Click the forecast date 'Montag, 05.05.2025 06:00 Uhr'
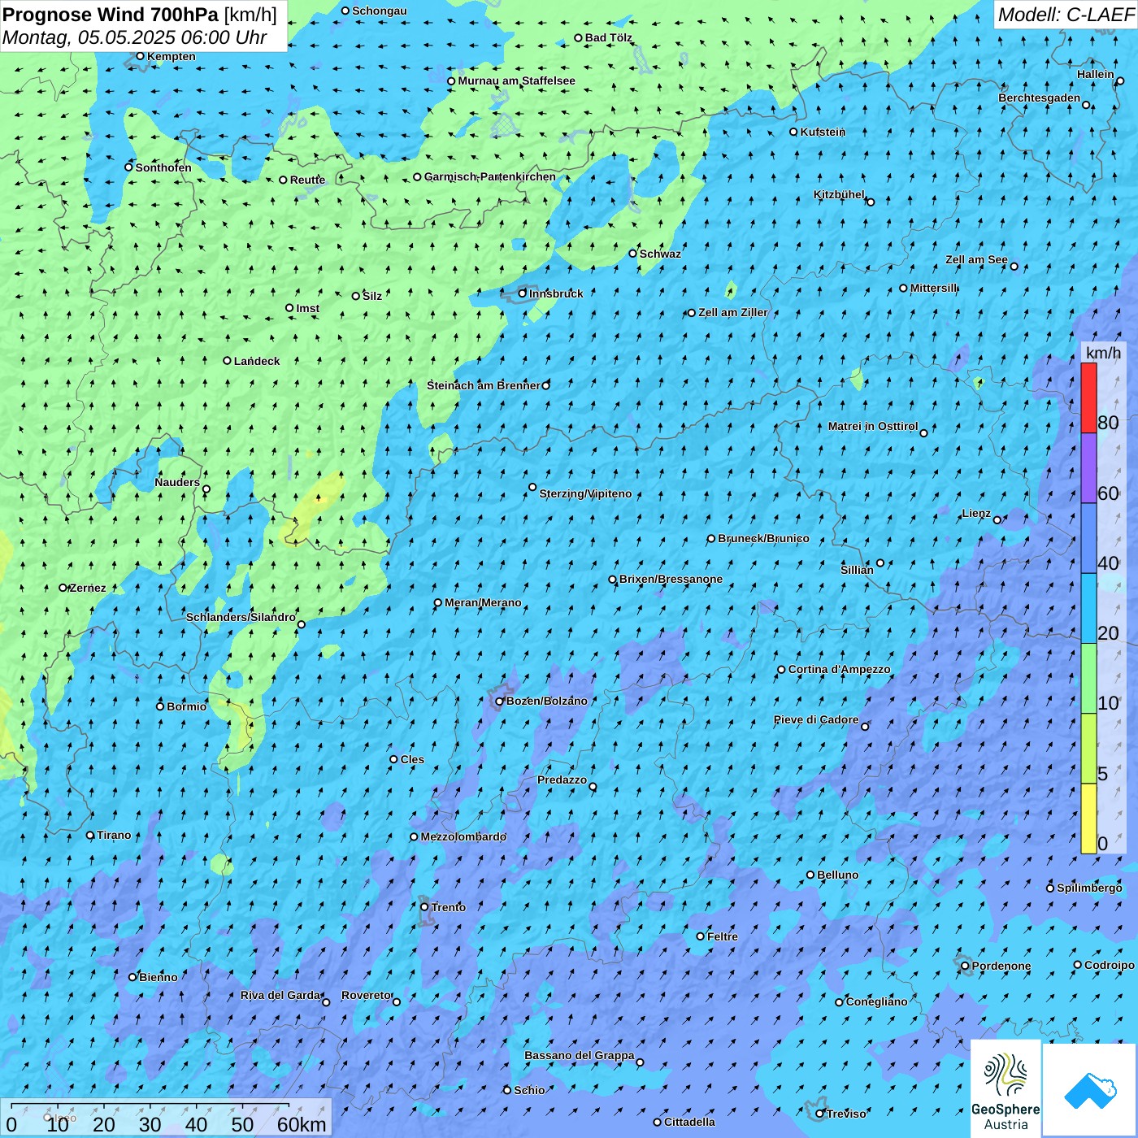Image resolution: width=1138 pixels, height=1138 pixels. (135, 37)
